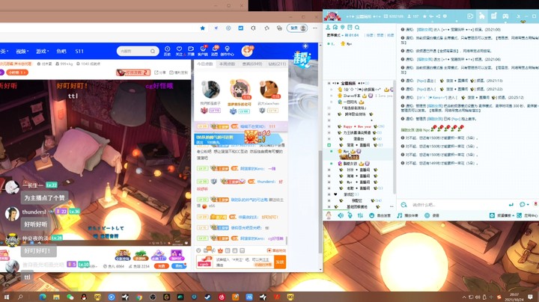
Task: Click the user avatar in Douyu header
Action: (247, 51)
